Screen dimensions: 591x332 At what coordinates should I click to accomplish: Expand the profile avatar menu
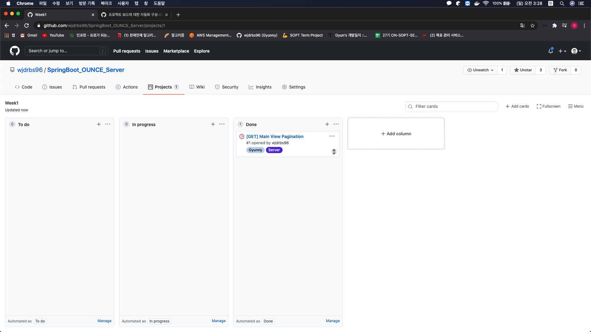576,51
